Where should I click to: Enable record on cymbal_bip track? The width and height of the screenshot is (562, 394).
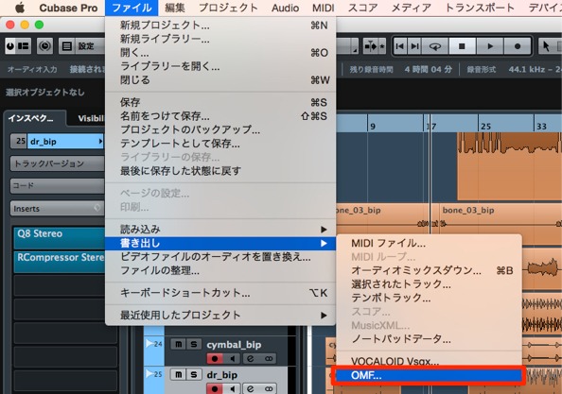(x=215, y=359)
